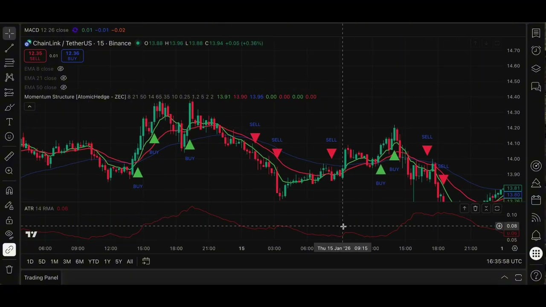Open the Pine/ideas mountain icon
Viewport: 546px width, 307px height.
[x=536, y=183]
